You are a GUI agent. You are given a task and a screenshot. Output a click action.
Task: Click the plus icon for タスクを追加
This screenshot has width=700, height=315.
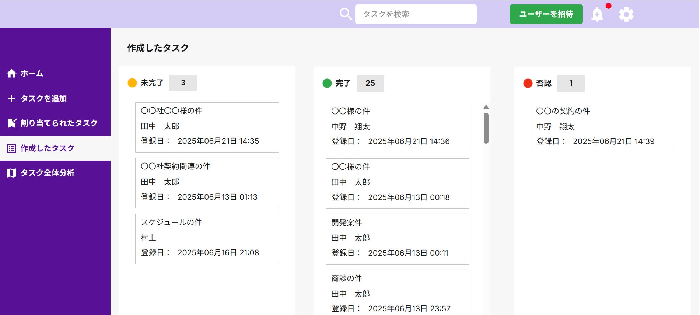click(x=11, y=98)
